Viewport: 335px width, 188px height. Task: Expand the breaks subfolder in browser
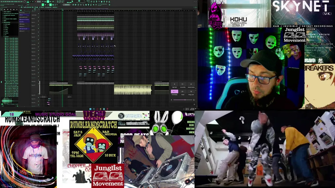click(6, 28)
